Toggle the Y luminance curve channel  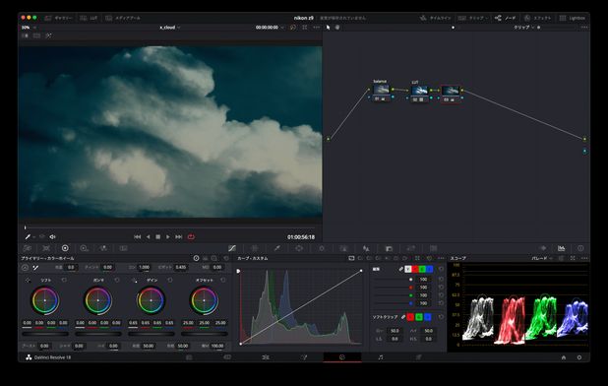(408, 269)
